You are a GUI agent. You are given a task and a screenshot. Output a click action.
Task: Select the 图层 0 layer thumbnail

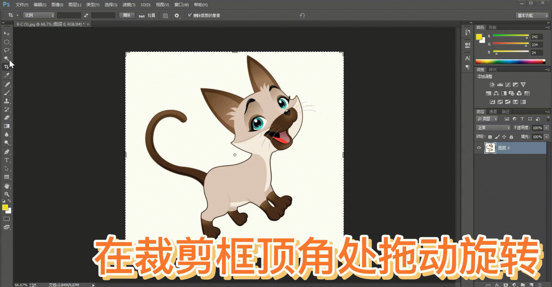490,148
